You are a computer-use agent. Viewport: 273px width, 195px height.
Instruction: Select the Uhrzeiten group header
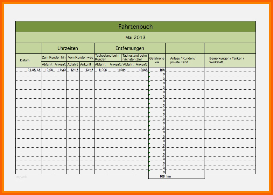pyautogui.click(x=68, y=48)
